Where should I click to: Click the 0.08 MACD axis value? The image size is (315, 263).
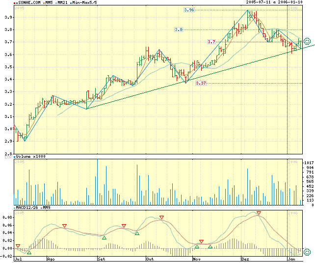point(7,217)
